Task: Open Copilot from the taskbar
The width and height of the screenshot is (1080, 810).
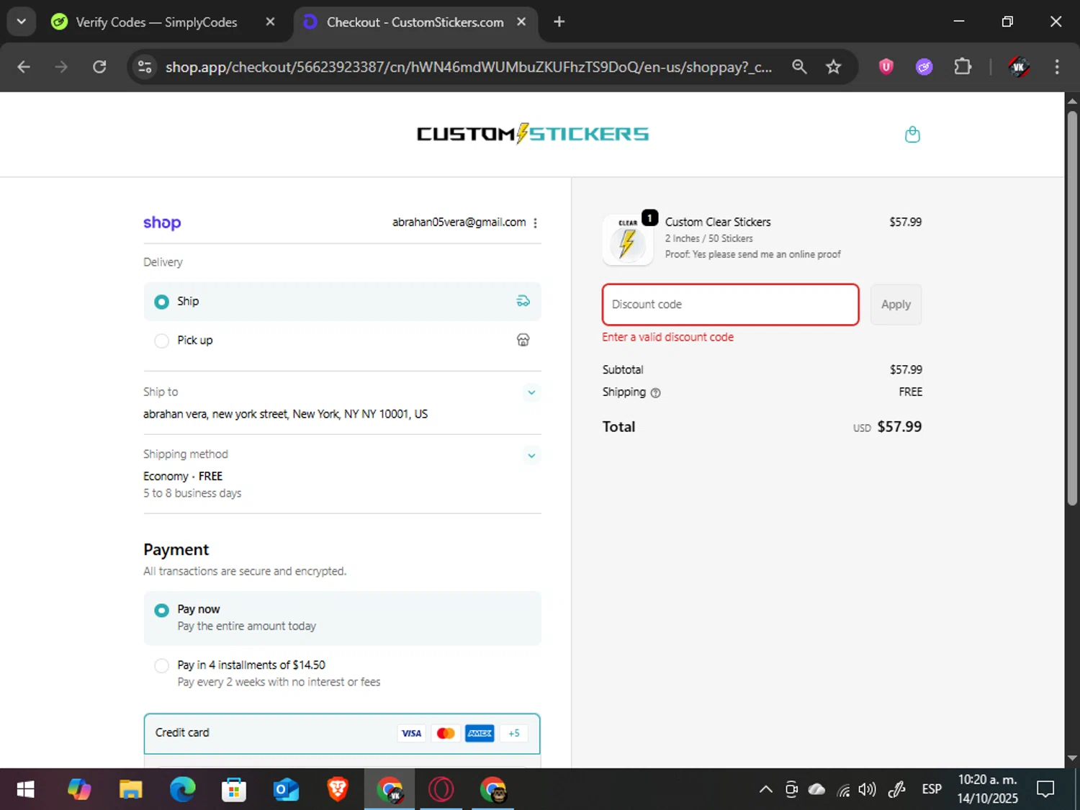Action: [x=78, y=790]
